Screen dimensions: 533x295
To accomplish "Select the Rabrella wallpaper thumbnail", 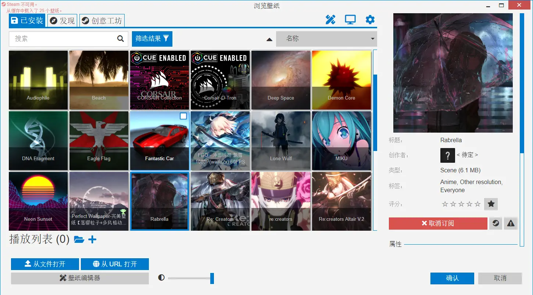I will [x=160, y=201].
